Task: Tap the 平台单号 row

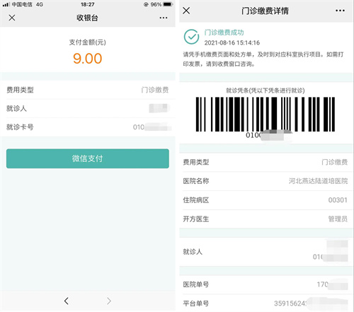Action: click(265, 304)
